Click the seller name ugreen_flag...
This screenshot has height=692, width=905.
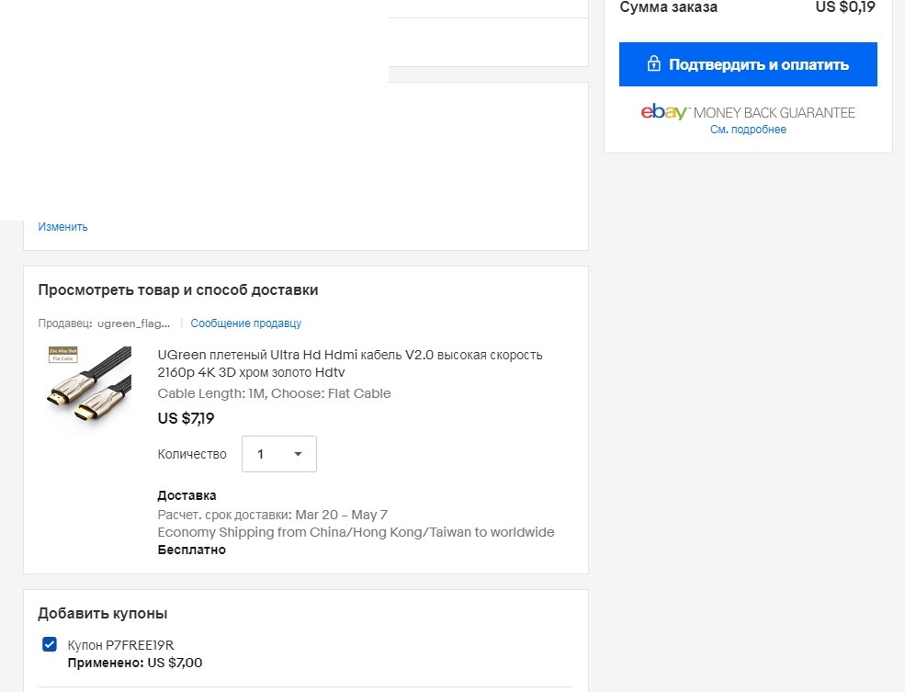(x=133, y=323)
